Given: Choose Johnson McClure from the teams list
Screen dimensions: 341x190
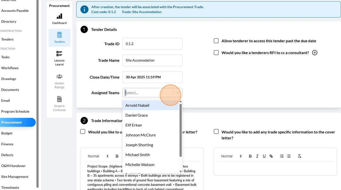Looking at the screenshot, I should coord(150,135).
